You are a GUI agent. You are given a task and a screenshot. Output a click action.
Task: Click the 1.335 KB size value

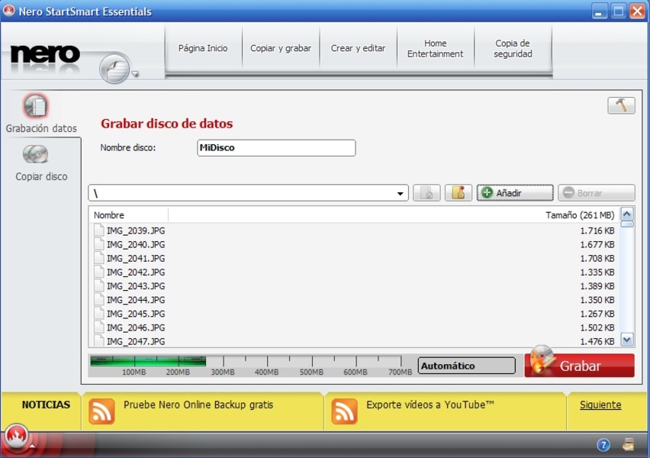tap(597, 273)
